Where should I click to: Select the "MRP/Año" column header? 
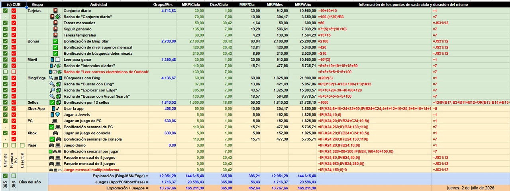(303, 4)
